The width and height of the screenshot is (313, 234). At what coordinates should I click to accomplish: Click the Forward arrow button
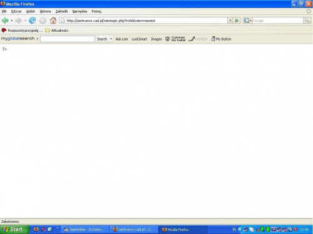coord(19,21)
